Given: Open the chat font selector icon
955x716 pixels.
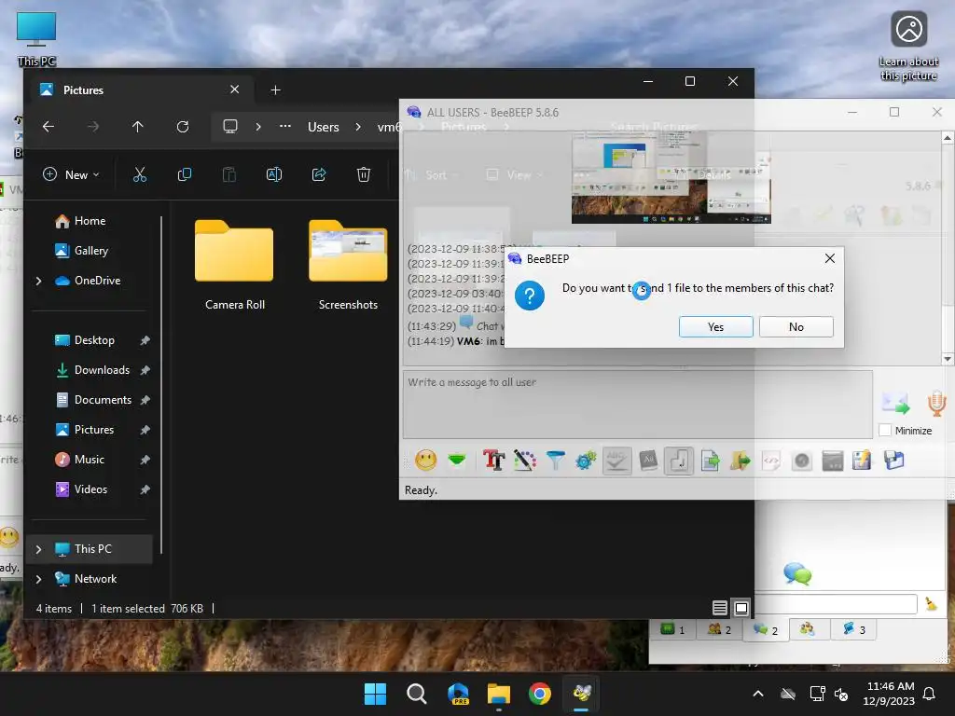Looking at the screenshot, I should pyautogui.click(x=494, y=461).
